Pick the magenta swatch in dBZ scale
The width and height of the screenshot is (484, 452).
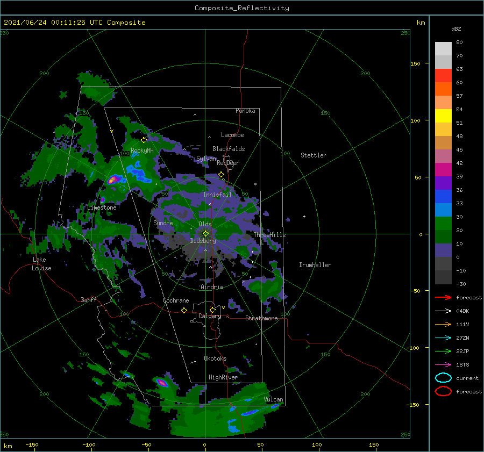[443, 170]
